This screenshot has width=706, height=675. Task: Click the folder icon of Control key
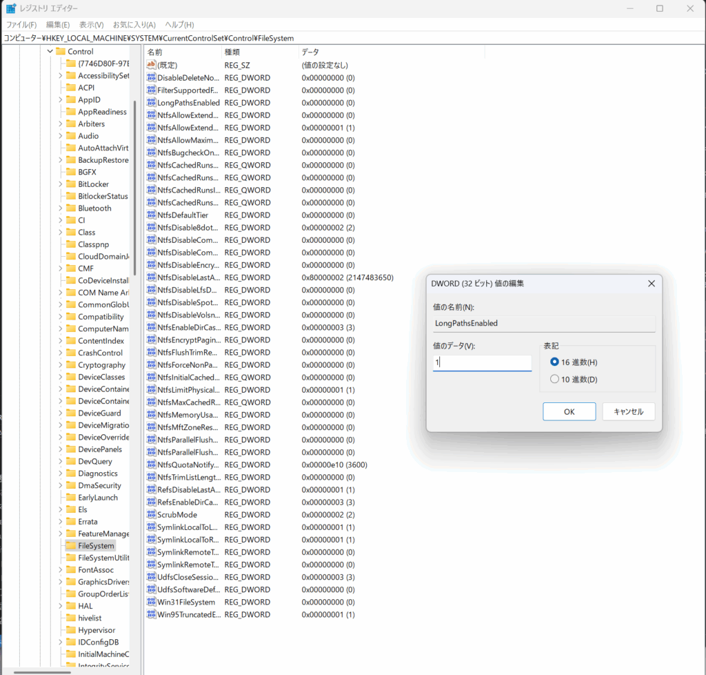[x=61, y=51]
